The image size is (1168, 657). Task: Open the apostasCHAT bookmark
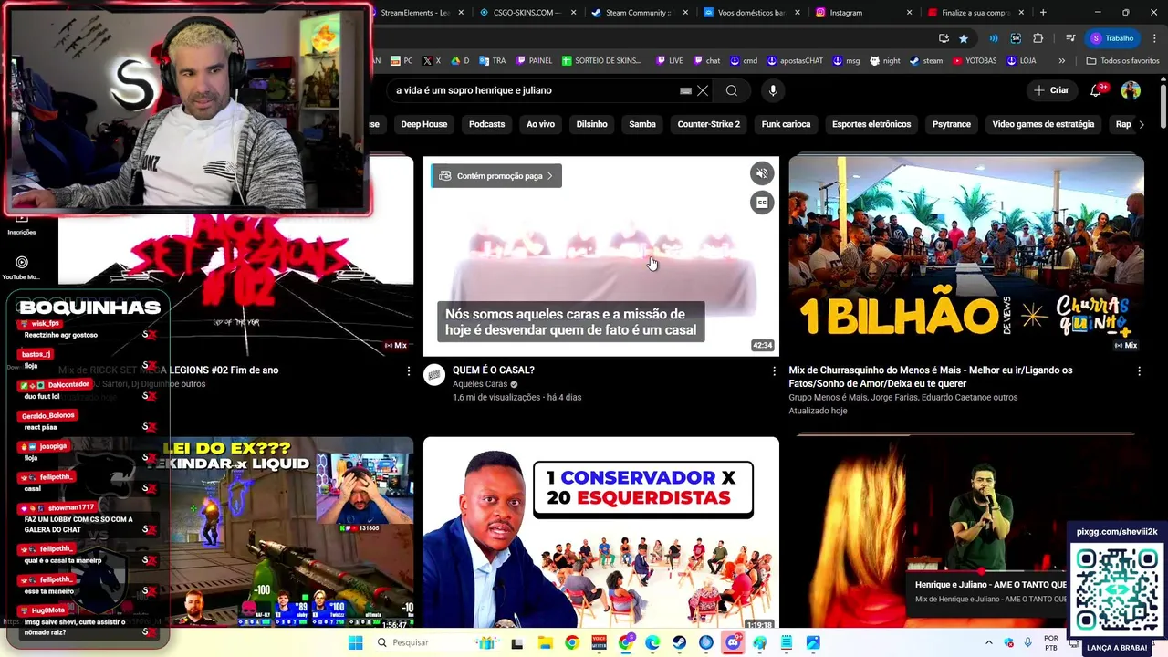(795, 61)
